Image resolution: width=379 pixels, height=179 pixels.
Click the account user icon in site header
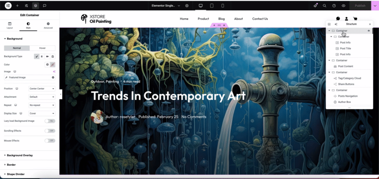coord(346,19)
